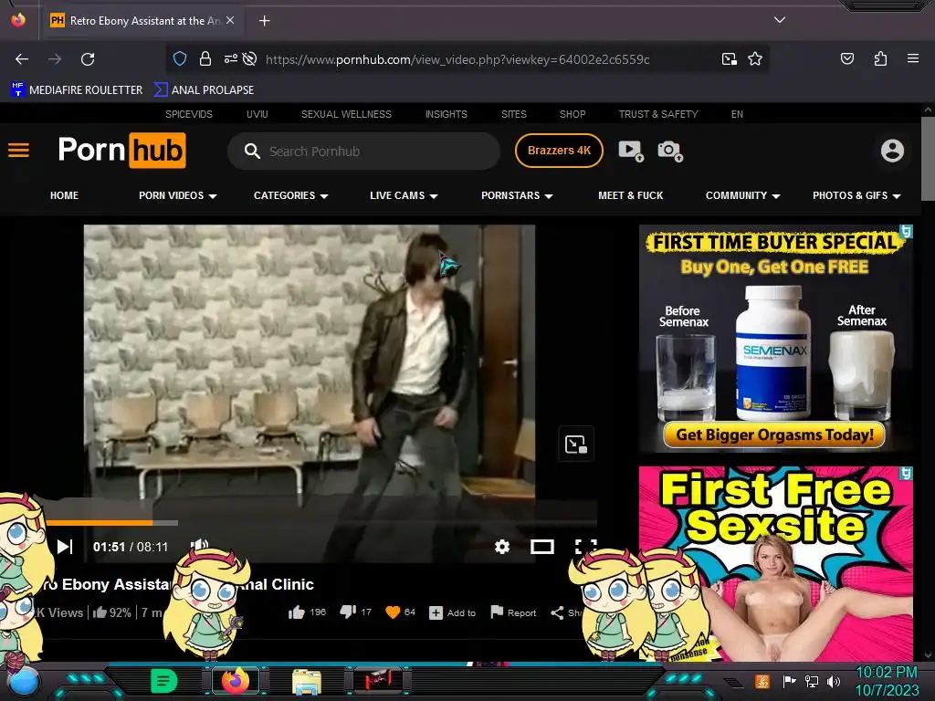Open Firefox View from the tab bar icon

18,20
